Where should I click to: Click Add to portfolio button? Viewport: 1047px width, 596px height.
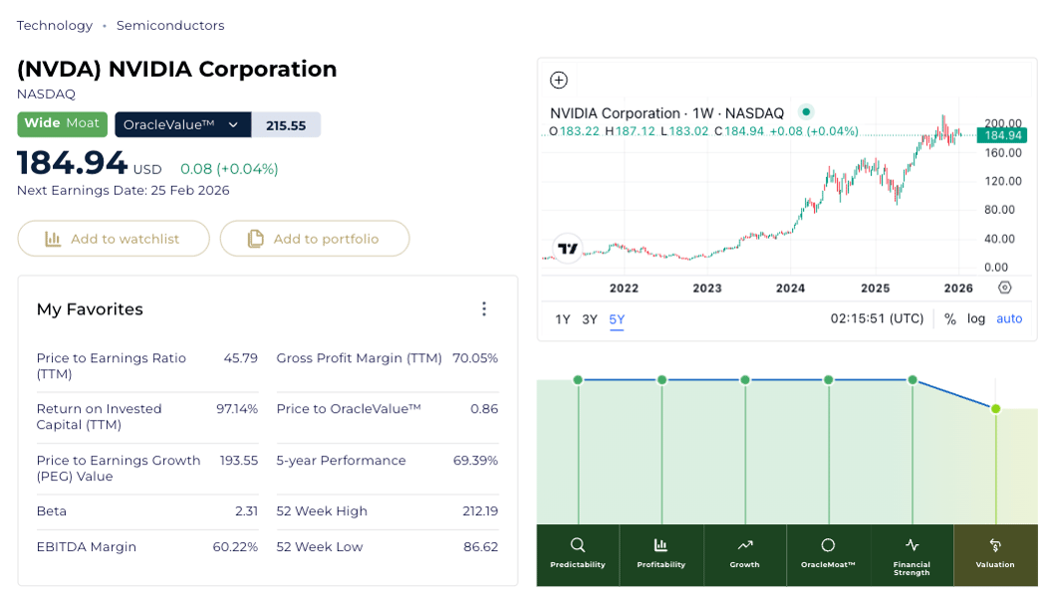coord(315,239)
